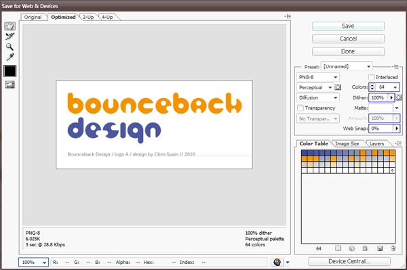Click the '100% dither' info text
Viewport: 407px width, 270px height.
258,233
